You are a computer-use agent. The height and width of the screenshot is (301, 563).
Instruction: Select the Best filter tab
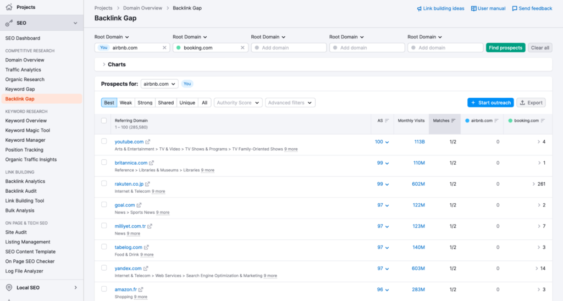(x=109, y=103)
